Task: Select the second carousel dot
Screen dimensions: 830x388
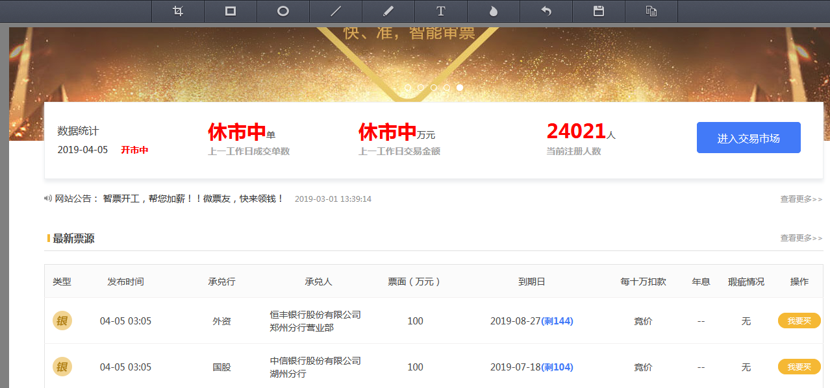Action: click(x=421, y=87)
